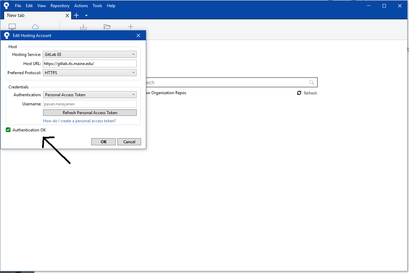Click Refresh Personal Access Token button
The image size is (409, 273).
click(x=90, y=113)
